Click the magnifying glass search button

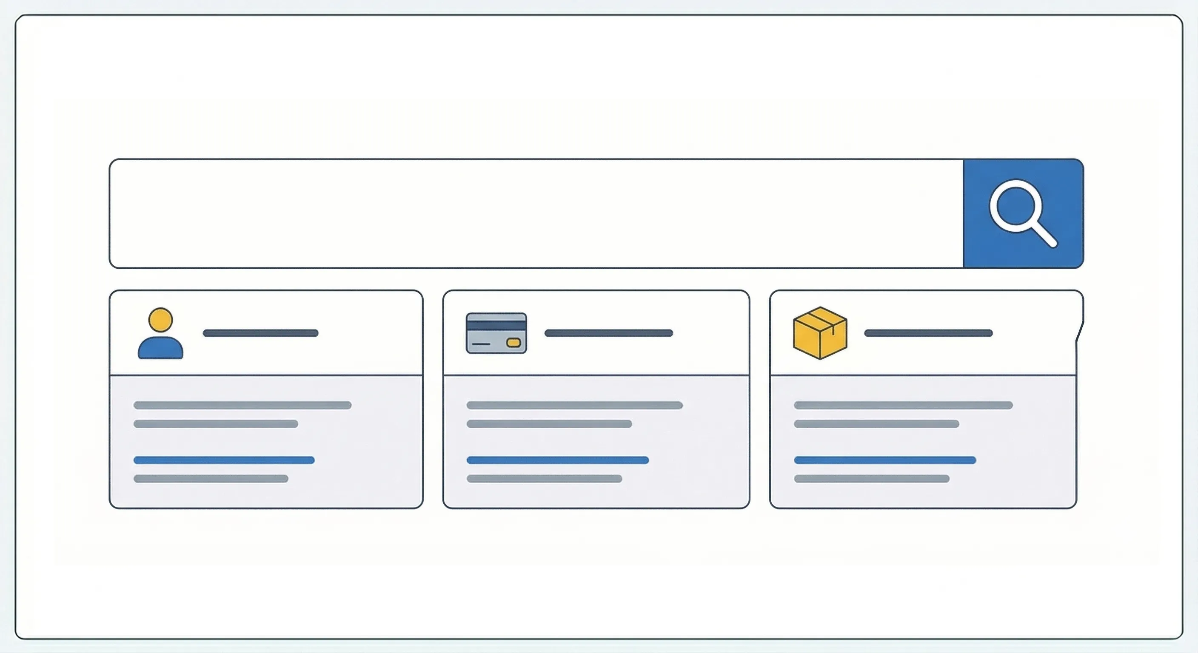(x=1023, y=213)
